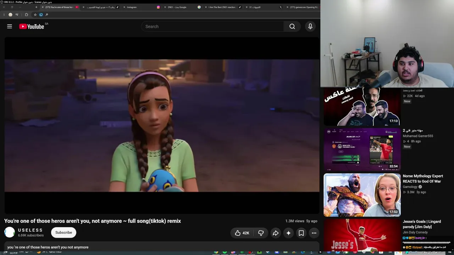Open the sparkle Ask icon under the video

click(288, 233)
